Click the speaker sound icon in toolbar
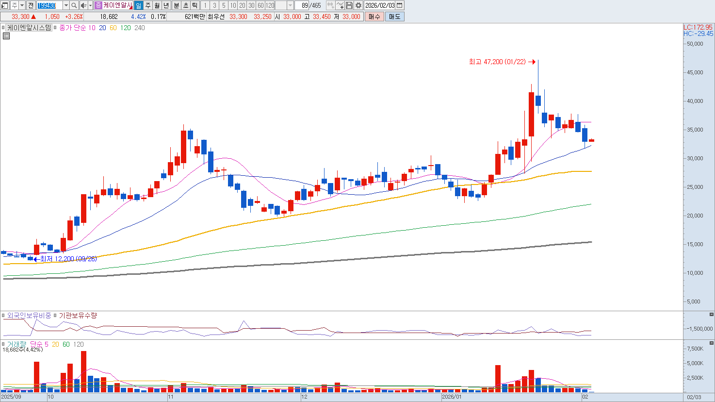The image size is (715, 402). (83, 5)
